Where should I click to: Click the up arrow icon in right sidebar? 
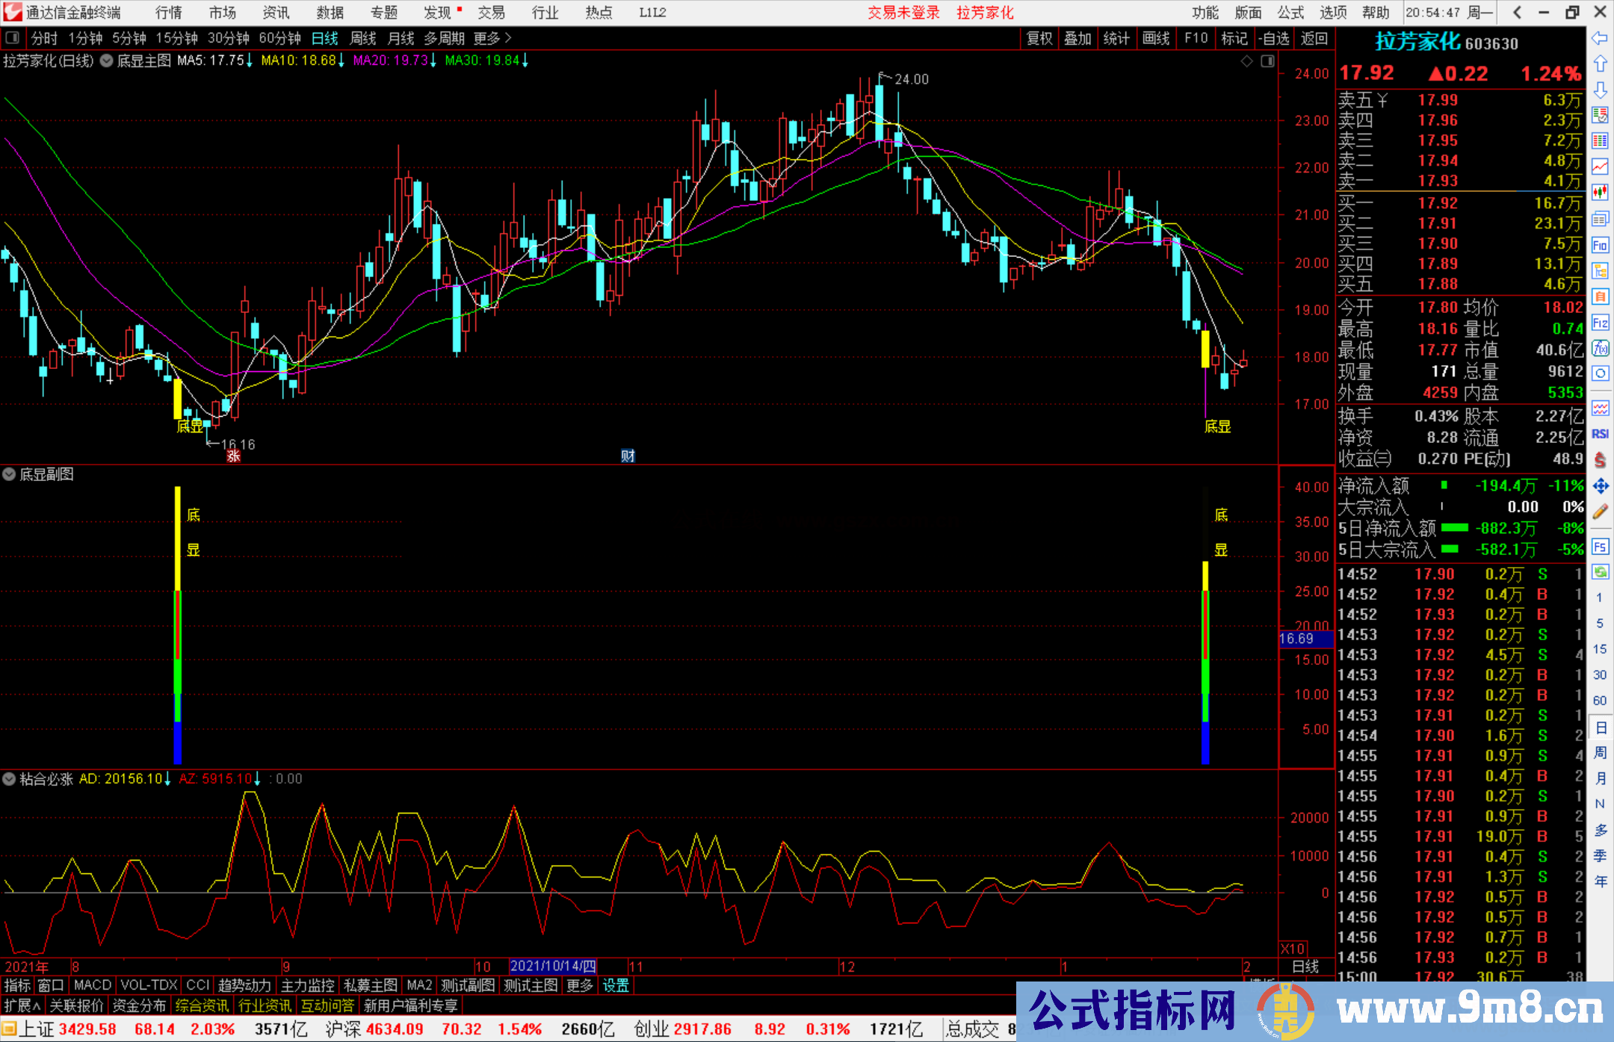click(x=1600, y=64)
